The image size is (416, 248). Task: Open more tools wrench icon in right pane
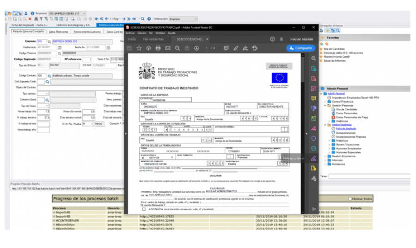tap(313, 178)
